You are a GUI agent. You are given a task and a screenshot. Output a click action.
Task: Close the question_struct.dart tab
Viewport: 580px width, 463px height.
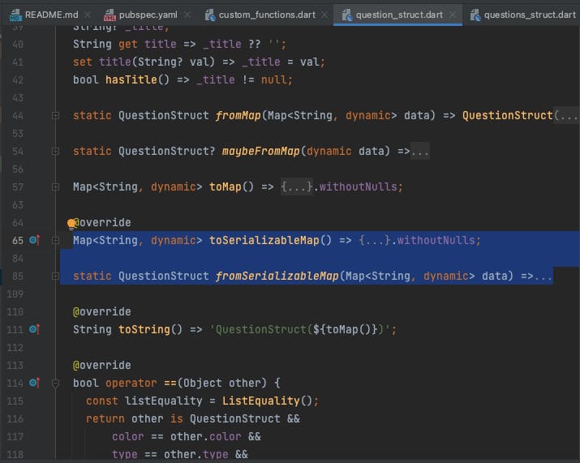453,15
